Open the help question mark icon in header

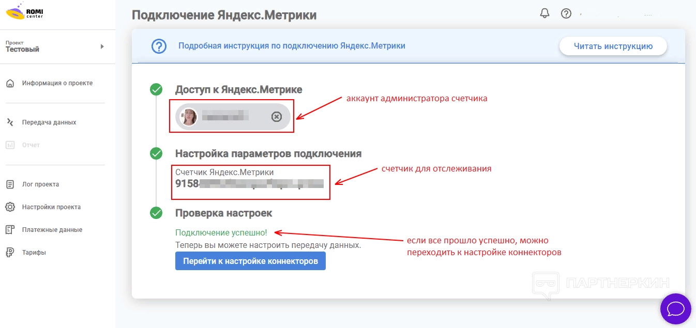[x=566, y=13]
